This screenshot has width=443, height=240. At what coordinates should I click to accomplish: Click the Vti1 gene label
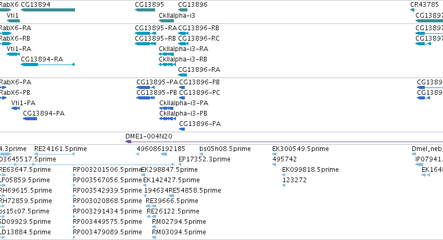pyautogui.click(x=12, y=16)
